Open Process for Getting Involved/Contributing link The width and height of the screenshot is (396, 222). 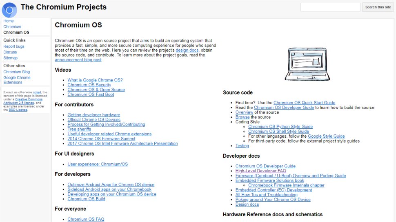click(x=106, y=124)
